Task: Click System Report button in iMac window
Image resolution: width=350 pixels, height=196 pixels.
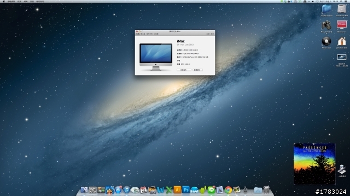Action: [184, 70]
